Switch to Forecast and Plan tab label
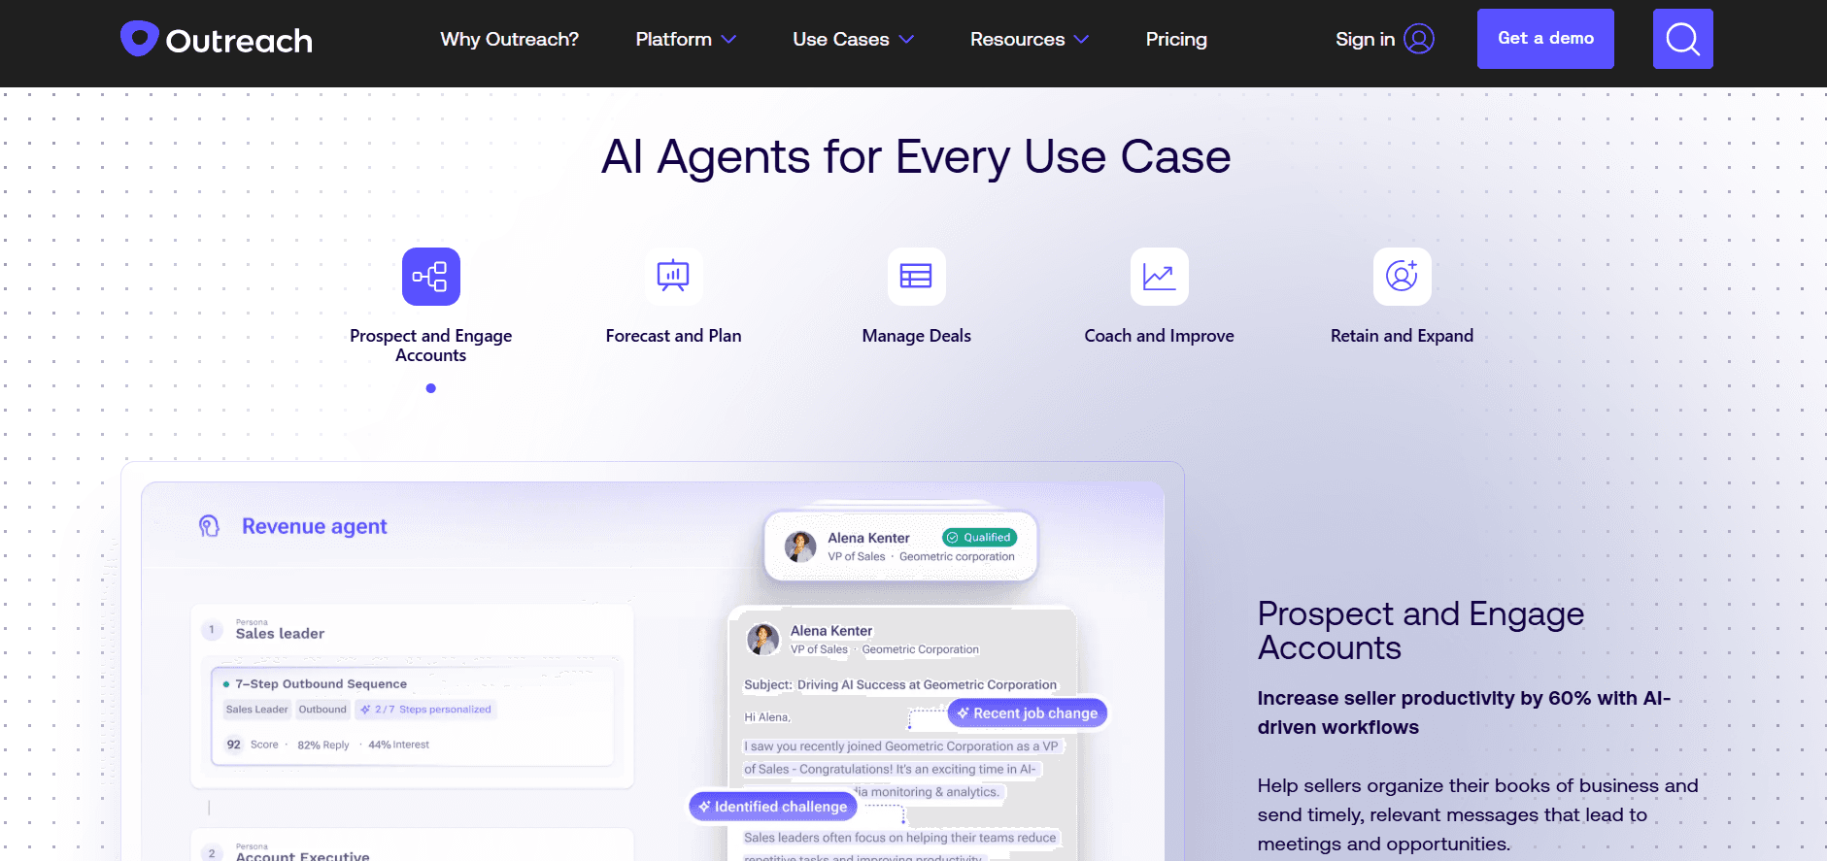 [674, 336]
